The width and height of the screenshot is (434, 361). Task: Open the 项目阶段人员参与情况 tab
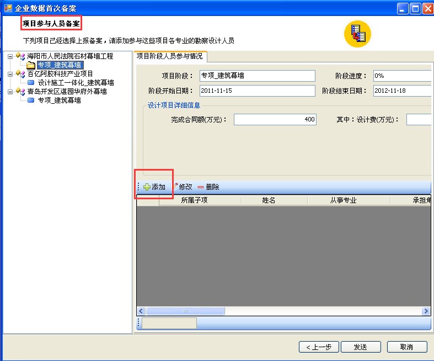[x=169, y=56]
